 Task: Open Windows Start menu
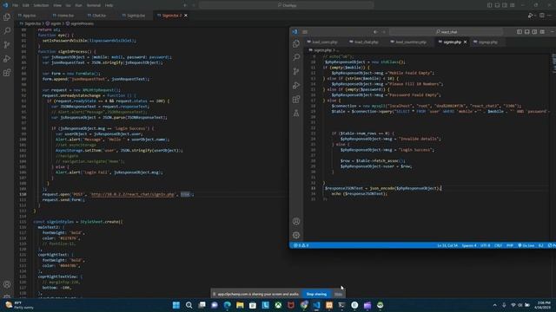tap(176, 305)
